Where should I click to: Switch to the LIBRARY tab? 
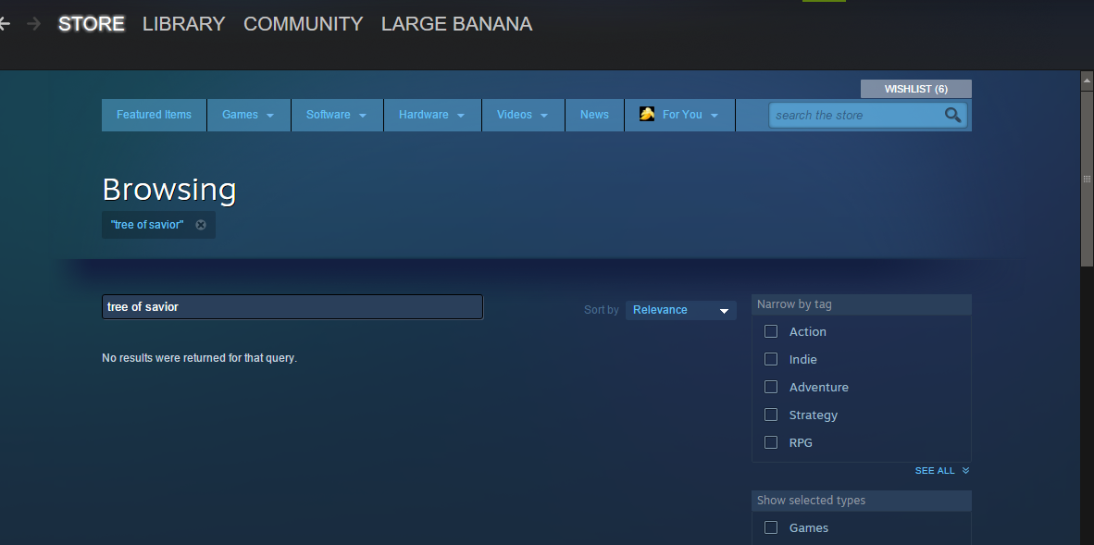tap(183, 24)
